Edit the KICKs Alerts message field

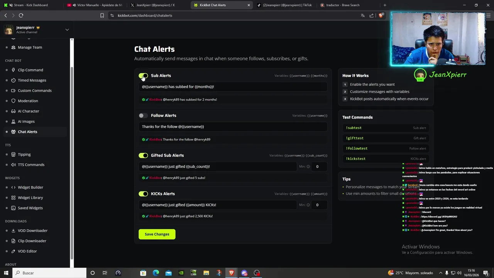tap(217, 205)
